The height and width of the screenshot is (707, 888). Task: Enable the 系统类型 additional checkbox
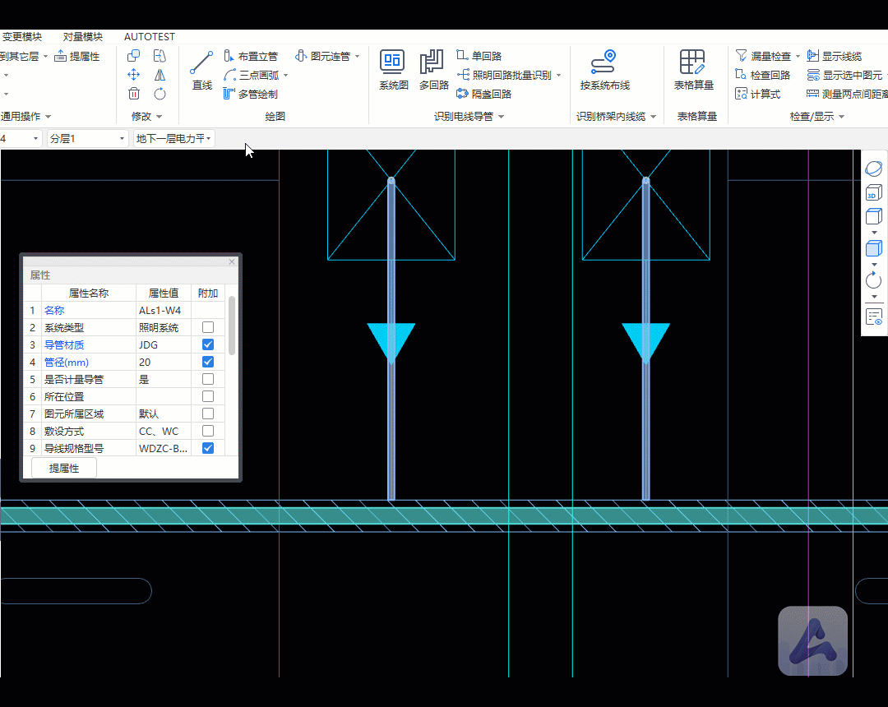click(208, 327)
